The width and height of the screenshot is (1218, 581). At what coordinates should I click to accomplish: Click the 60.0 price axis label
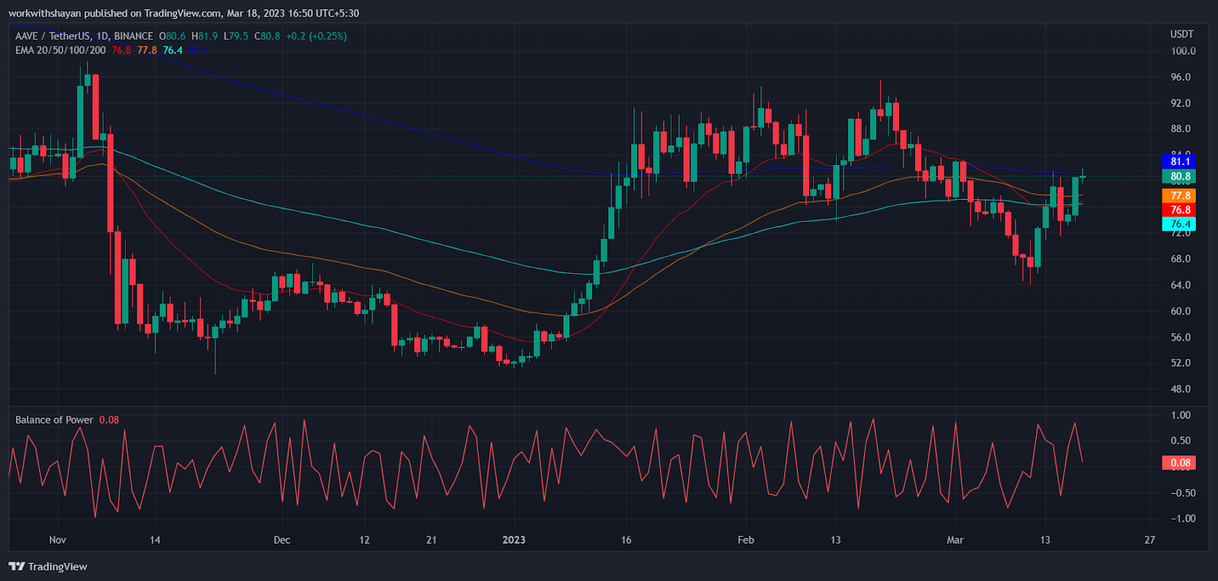point(1181,311)
